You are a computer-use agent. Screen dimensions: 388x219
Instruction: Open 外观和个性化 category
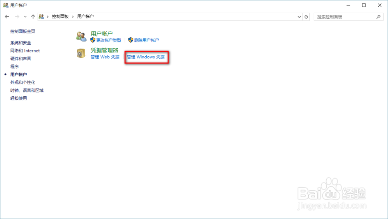point(23,82)
